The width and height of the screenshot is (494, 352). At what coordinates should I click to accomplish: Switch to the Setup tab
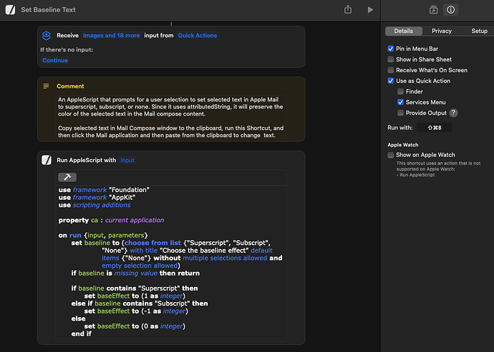click(x=479, y=31)
